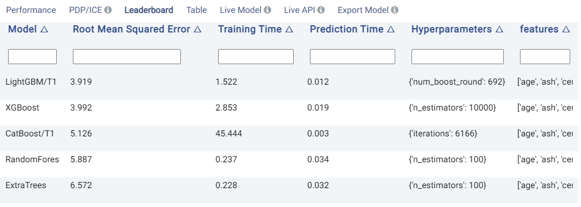
Task: Click the info icon next to Live API
Action: [321, 10]
